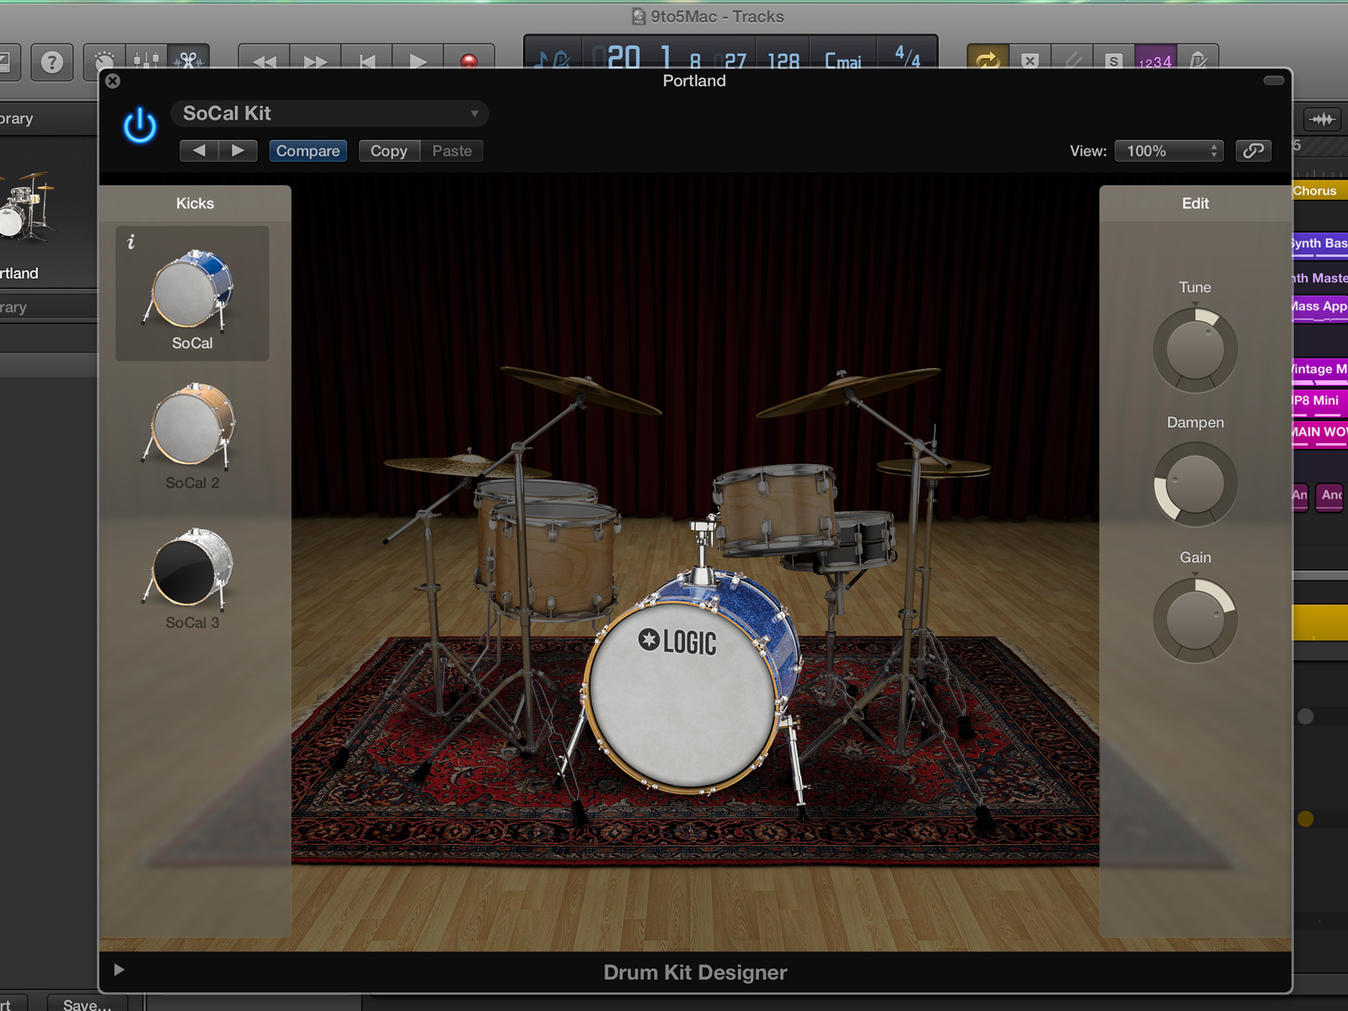Click the info i icon on SoCal kick
Image resolution: width=1348 pixels, height=1011 pixels.
131,243
